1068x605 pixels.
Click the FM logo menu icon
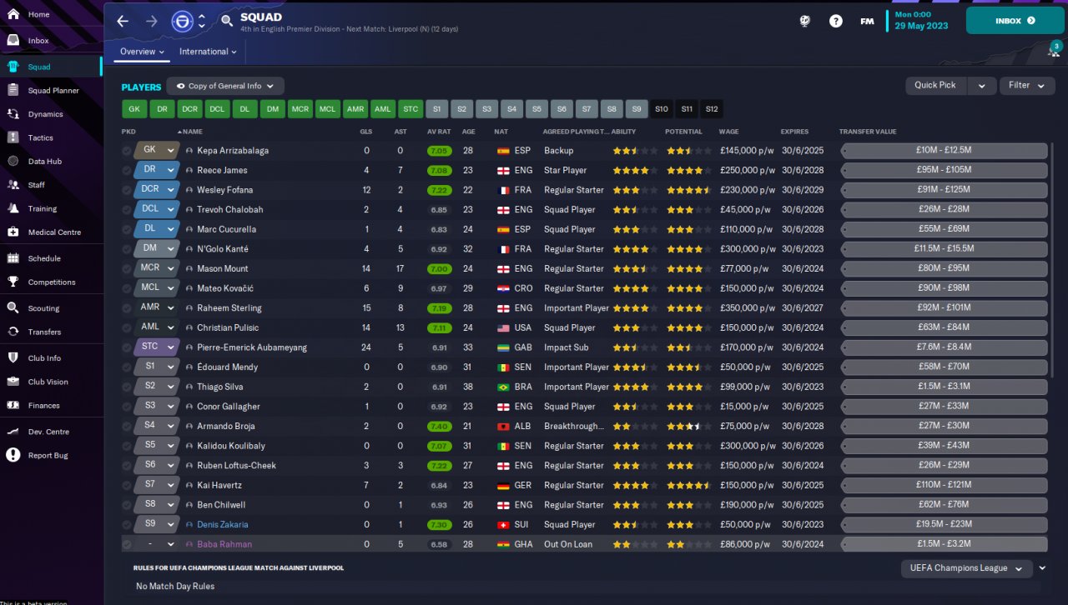[867, 21]
